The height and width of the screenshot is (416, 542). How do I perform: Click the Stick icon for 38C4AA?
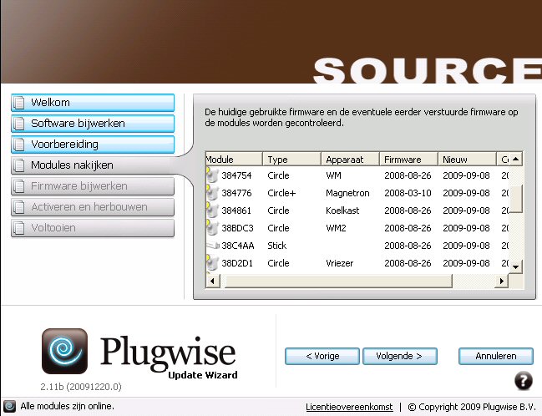pos(213,246)
